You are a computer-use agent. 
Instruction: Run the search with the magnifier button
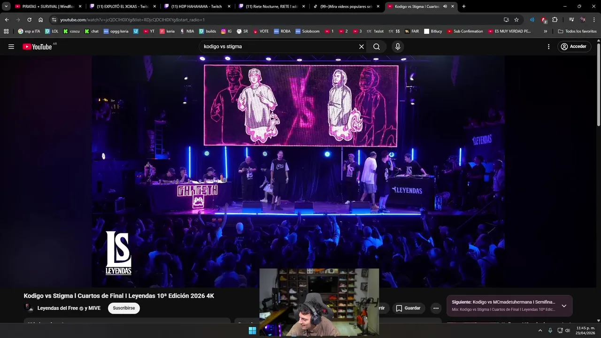[377, 46]
